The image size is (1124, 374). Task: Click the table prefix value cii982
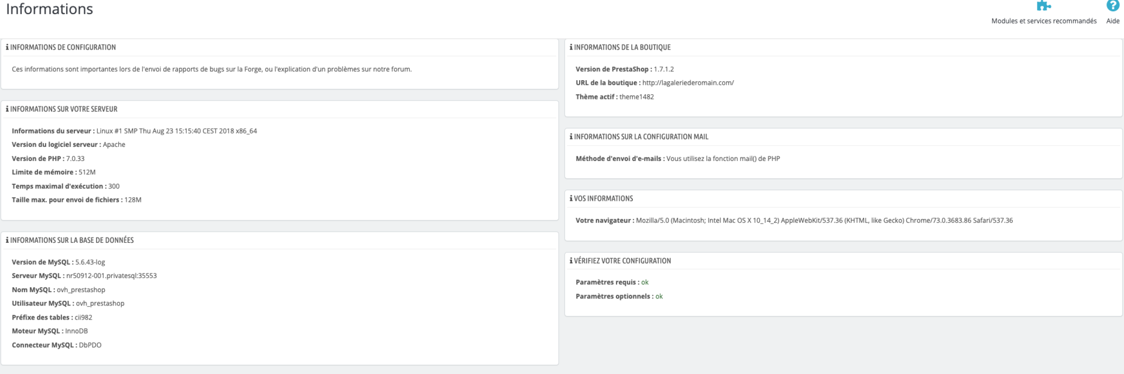click(x=84, y=317)
